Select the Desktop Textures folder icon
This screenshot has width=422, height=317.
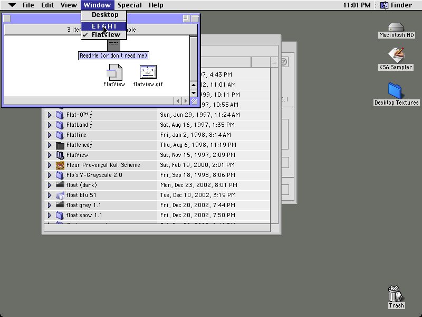click(395, 91)
